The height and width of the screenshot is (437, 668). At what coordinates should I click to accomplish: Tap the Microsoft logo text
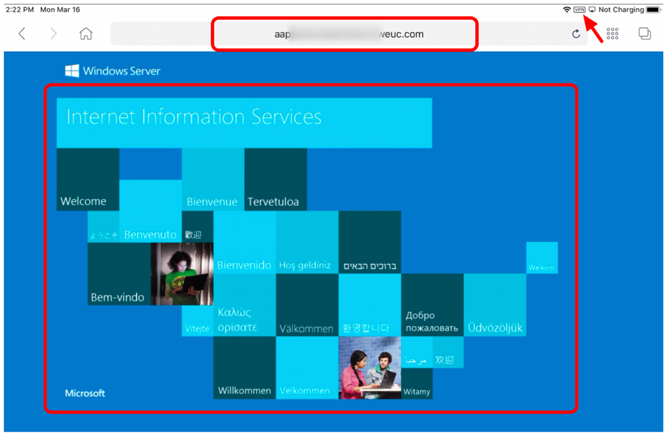(85, 393)
